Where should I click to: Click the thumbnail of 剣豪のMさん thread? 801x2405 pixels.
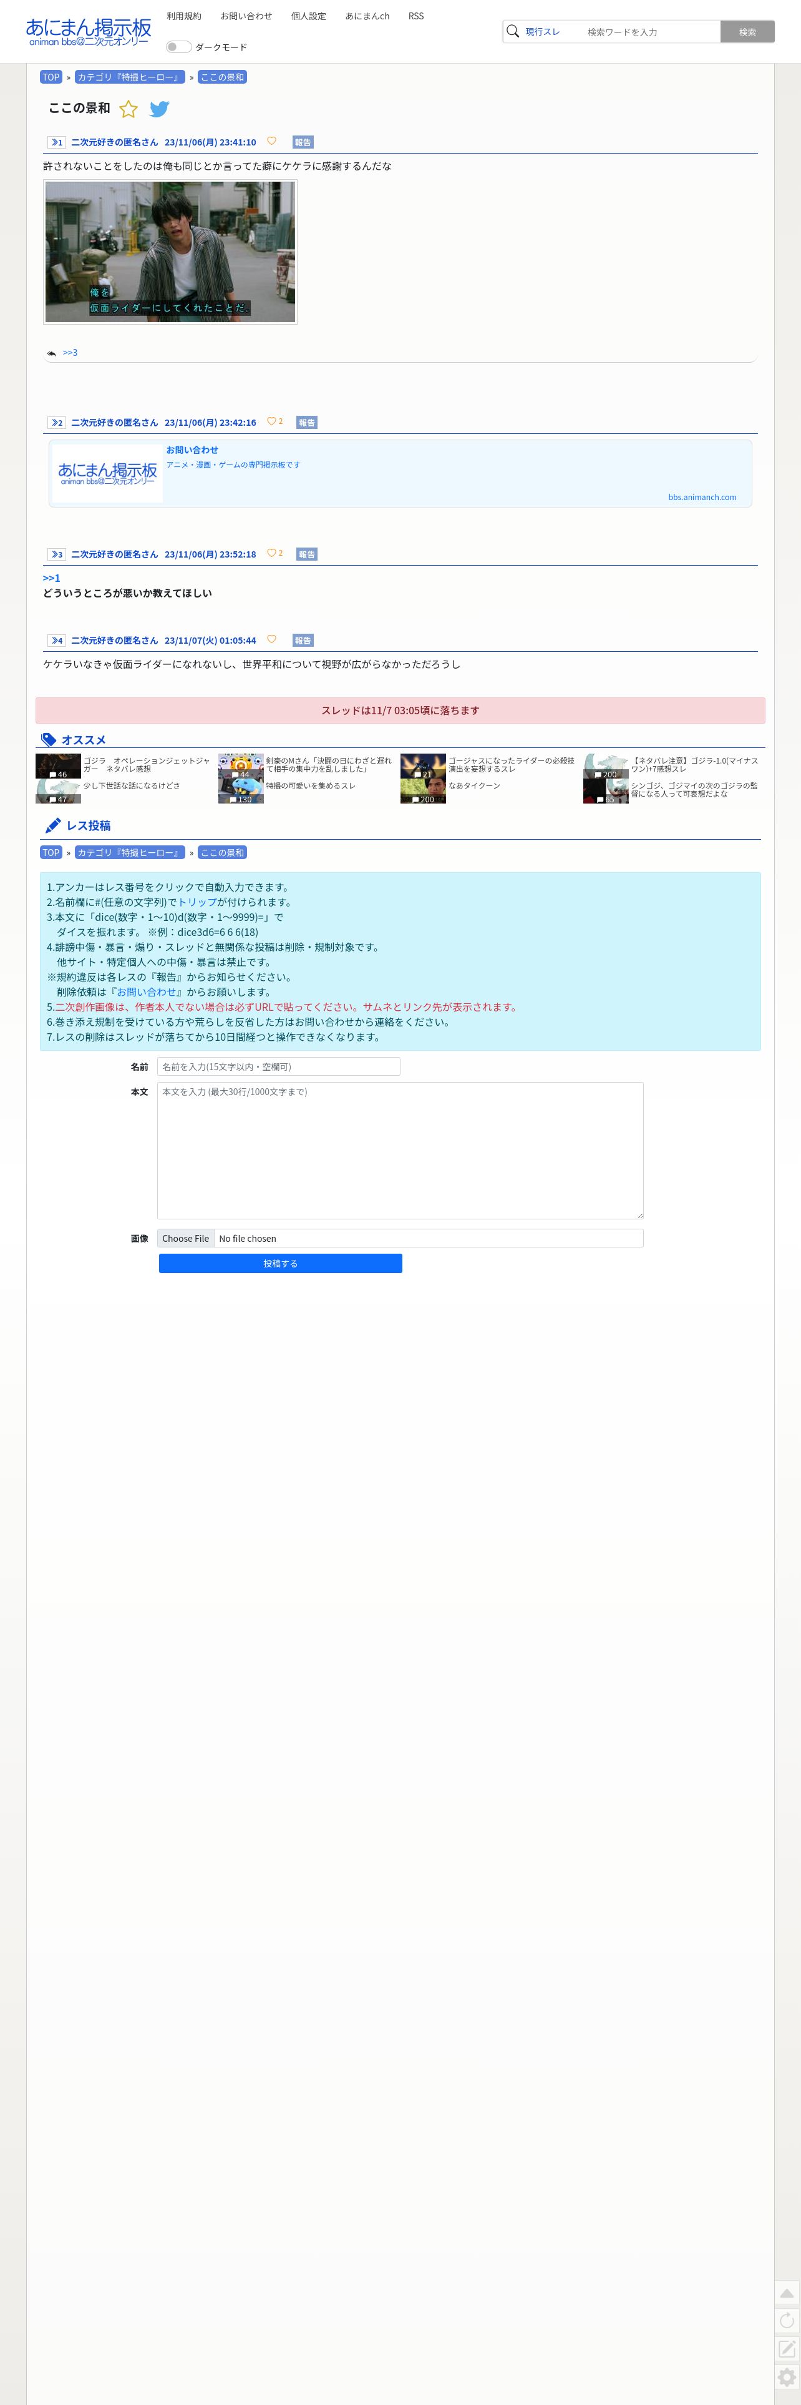click(241, 767)
